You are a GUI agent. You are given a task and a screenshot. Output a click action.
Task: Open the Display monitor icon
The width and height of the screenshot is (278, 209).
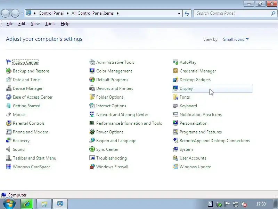point(175,88)
